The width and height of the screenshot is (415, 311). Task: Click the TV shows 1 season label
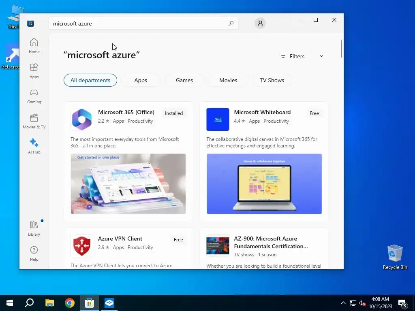tap(255, 255)
